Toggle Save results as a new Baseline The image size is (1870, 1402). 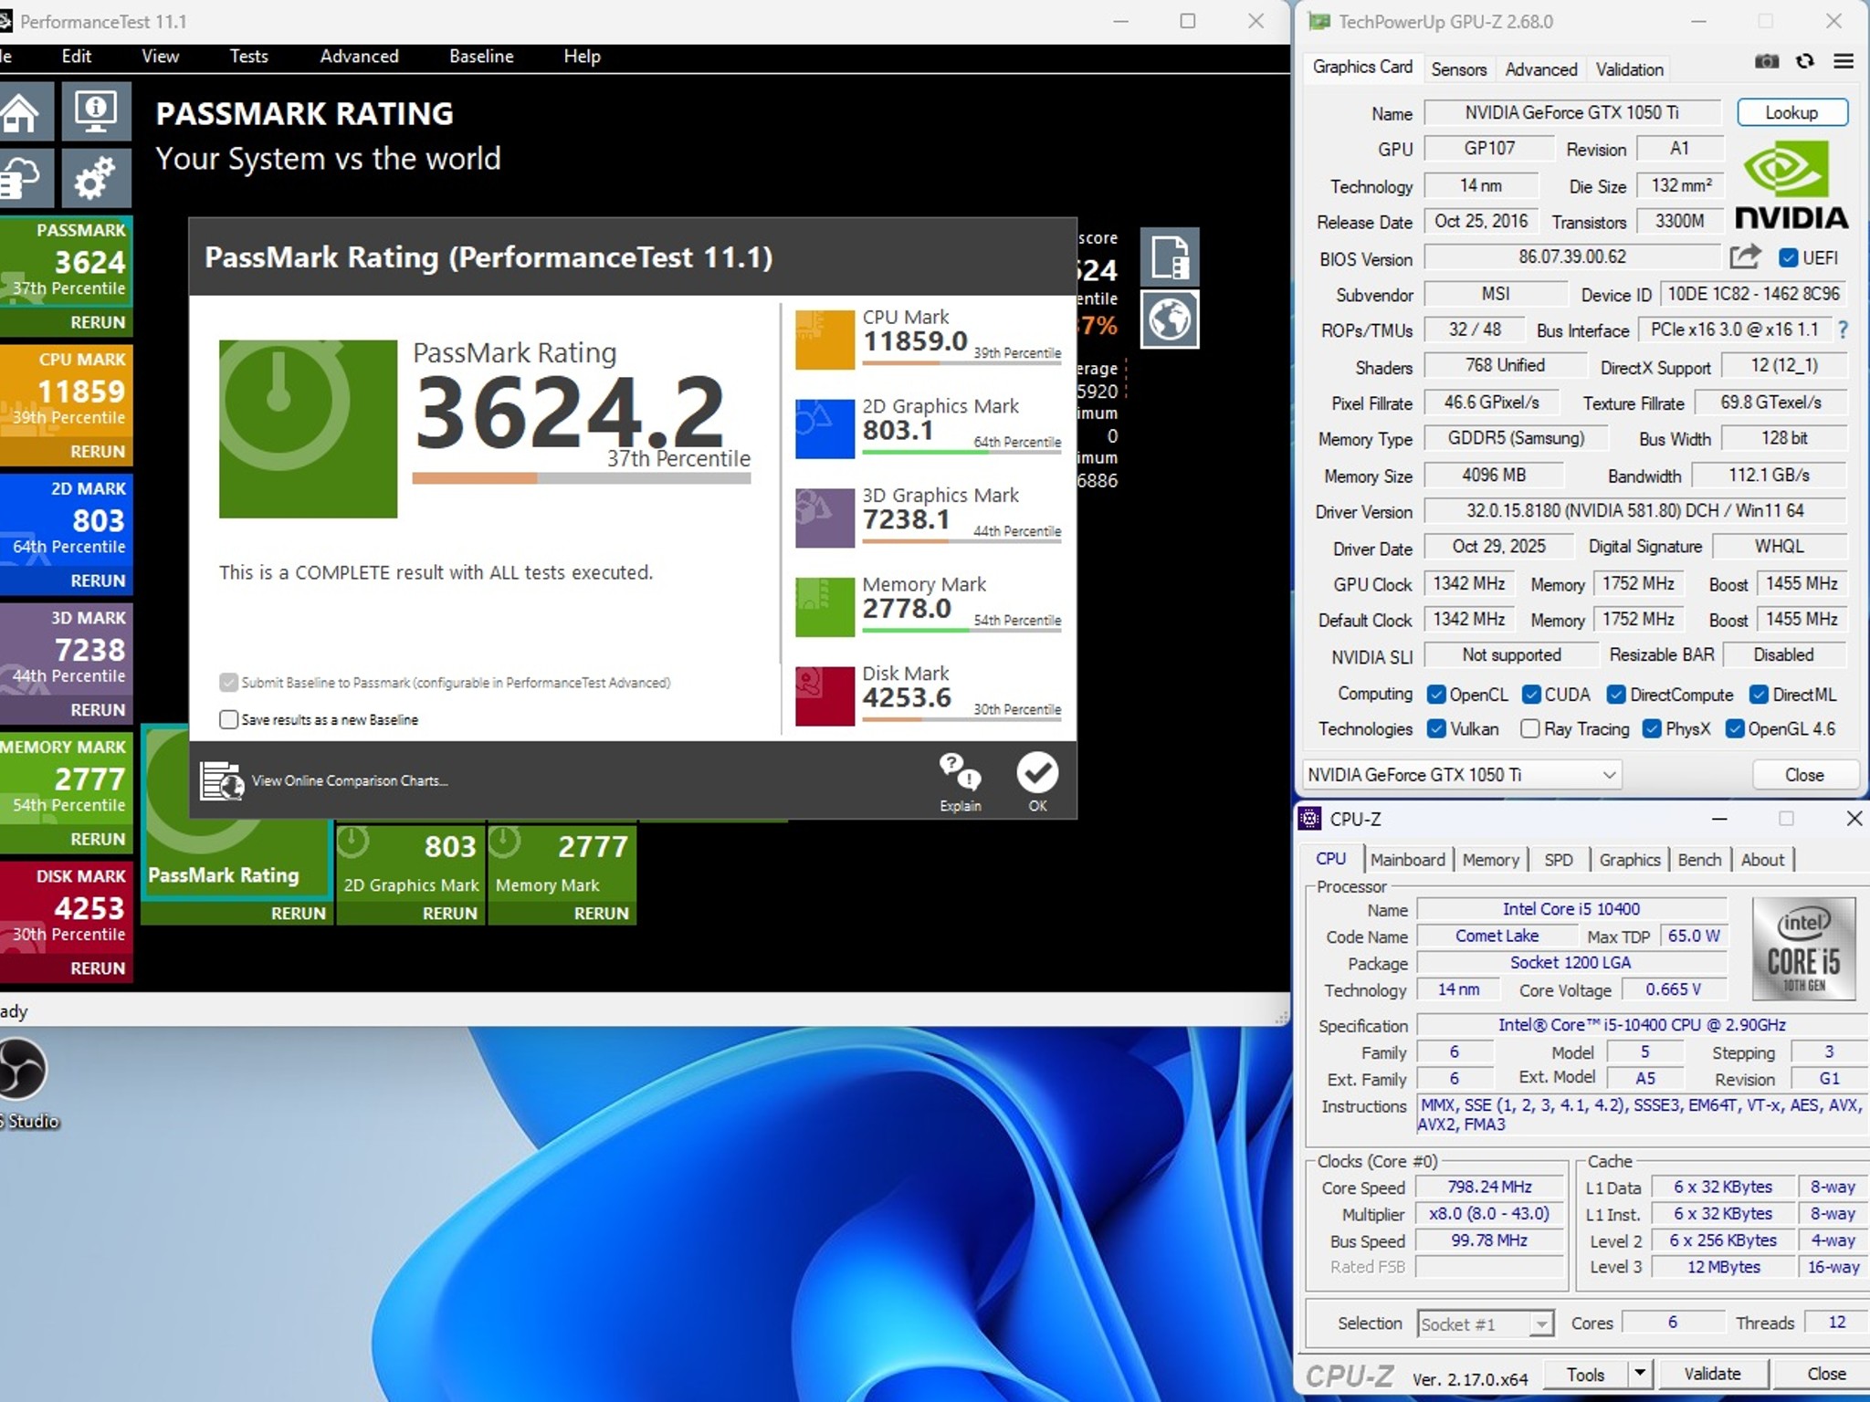pos(229,719)
